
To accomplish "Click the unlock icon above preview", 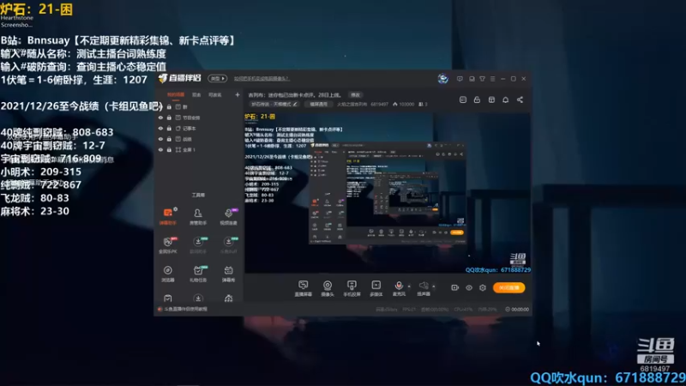I will click(477, 100).
